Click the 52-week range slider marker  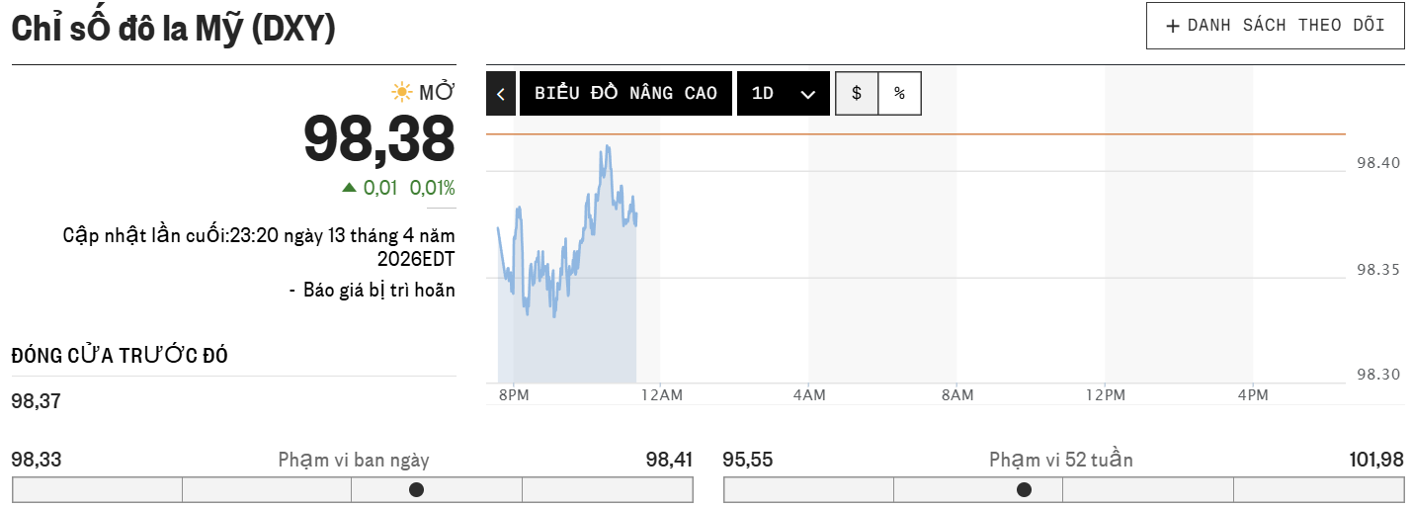pos(1025,489)
